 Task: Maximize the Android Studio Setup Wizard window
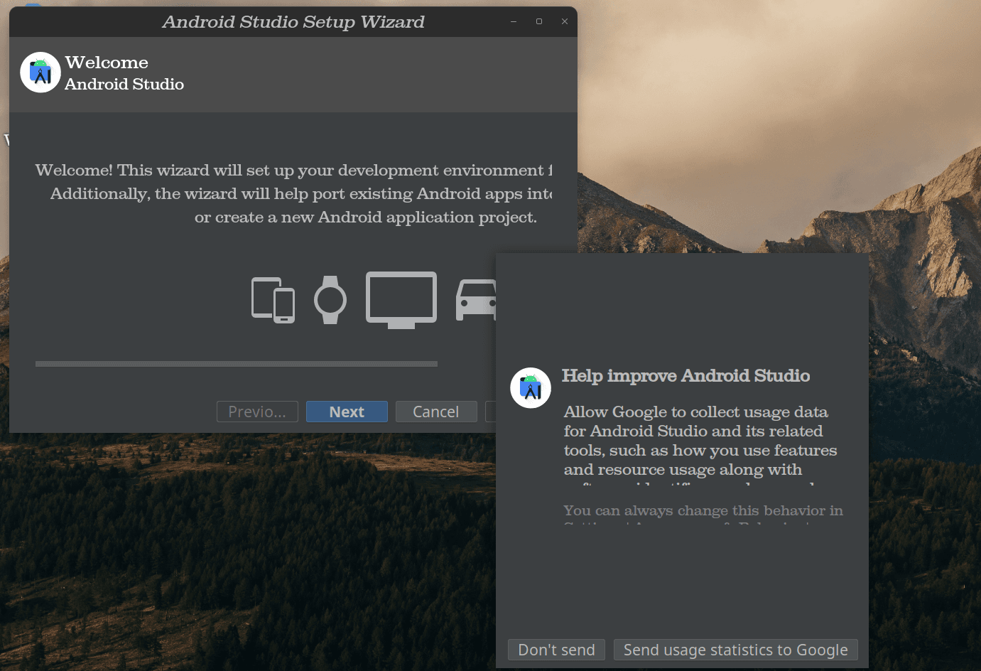click(539, 21)
